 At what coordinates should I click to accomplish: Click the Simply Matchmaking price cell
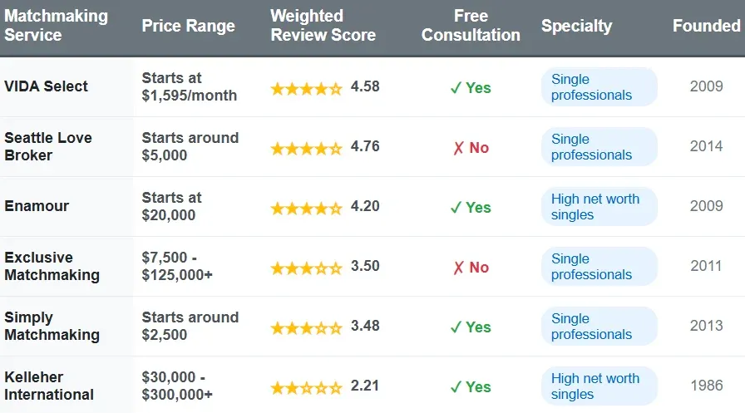point(190,327)
